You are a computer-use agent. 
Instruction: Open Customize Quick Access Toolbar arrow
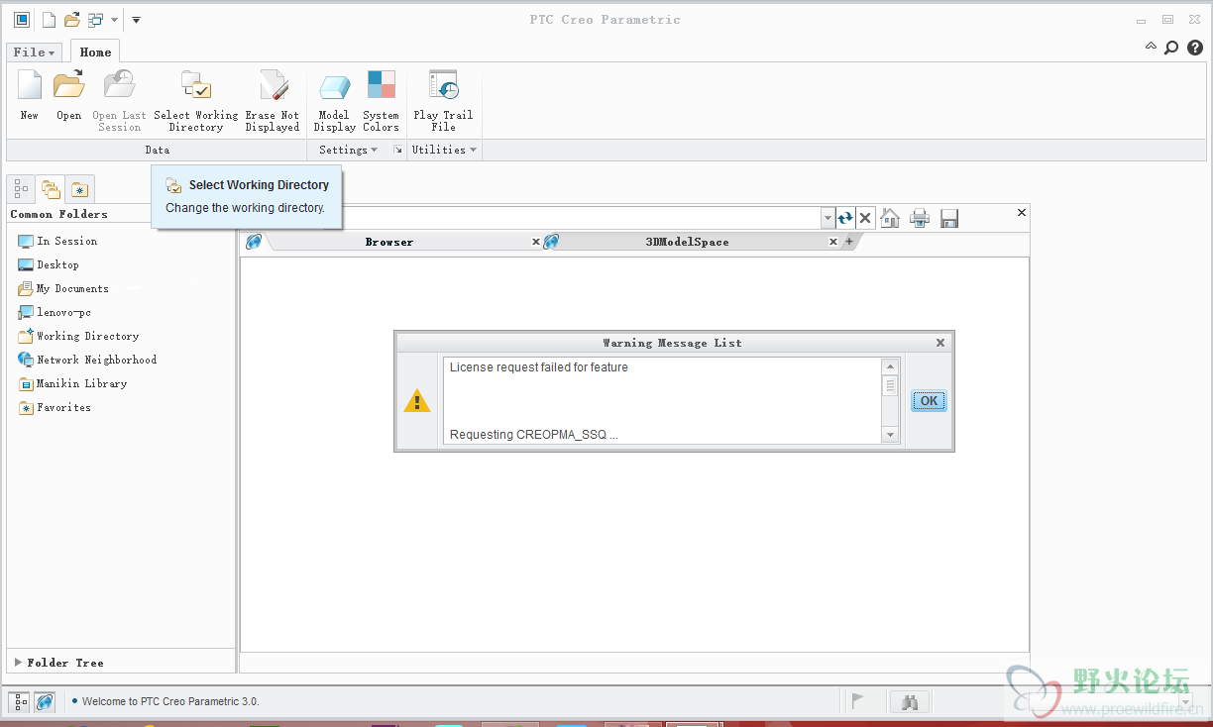pos(136,20)
